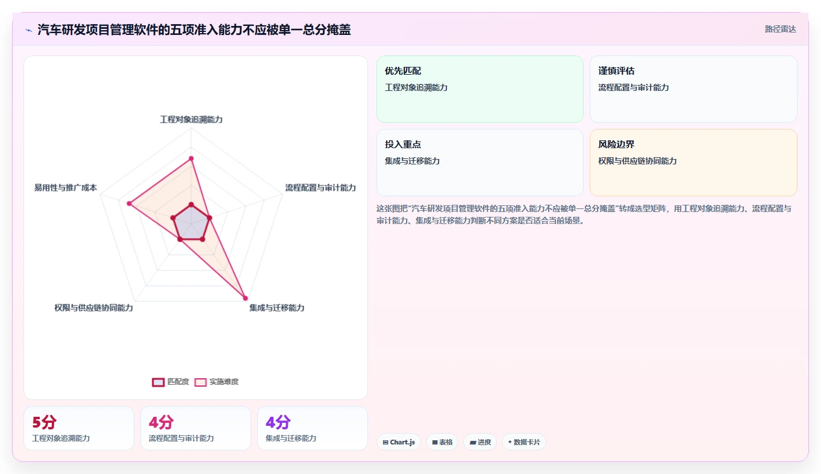The height and width of the screenshot is (474, 821).
Task: Click the page title about 五项准入能力
Action: [x=194, y=30]
